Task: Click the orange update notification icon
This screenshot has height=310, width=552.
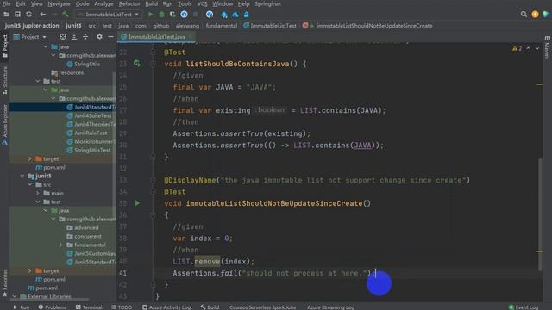Action: (x=535, y=15)
